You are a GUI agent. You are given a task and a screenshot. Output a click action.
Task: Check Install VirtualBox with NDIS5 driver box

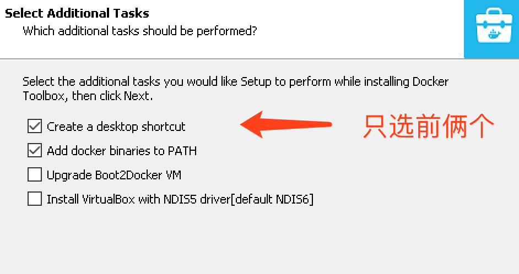[34, 199]
